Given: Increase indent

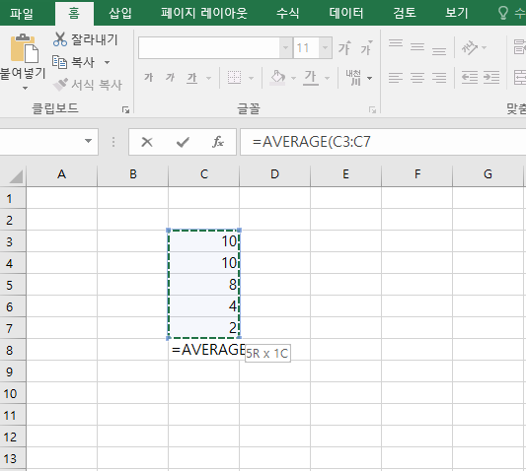Looking at the screenshot, I should click(491, 78).
